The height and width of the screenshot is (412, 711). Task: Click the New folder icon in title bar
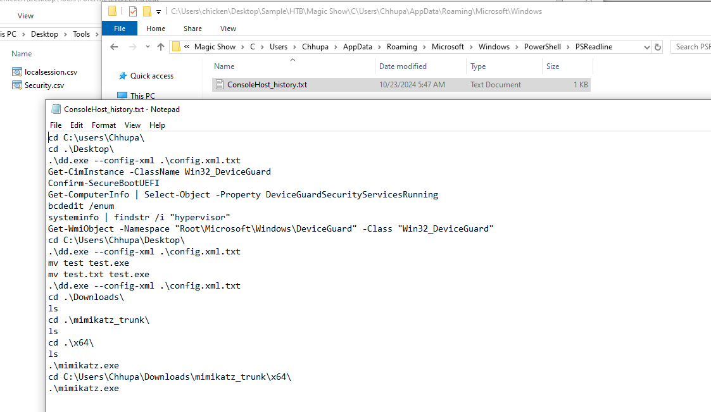pos(147,11)
